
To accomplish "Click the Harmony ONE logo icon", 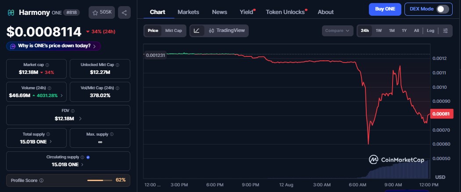I will [x=11, y=13].
